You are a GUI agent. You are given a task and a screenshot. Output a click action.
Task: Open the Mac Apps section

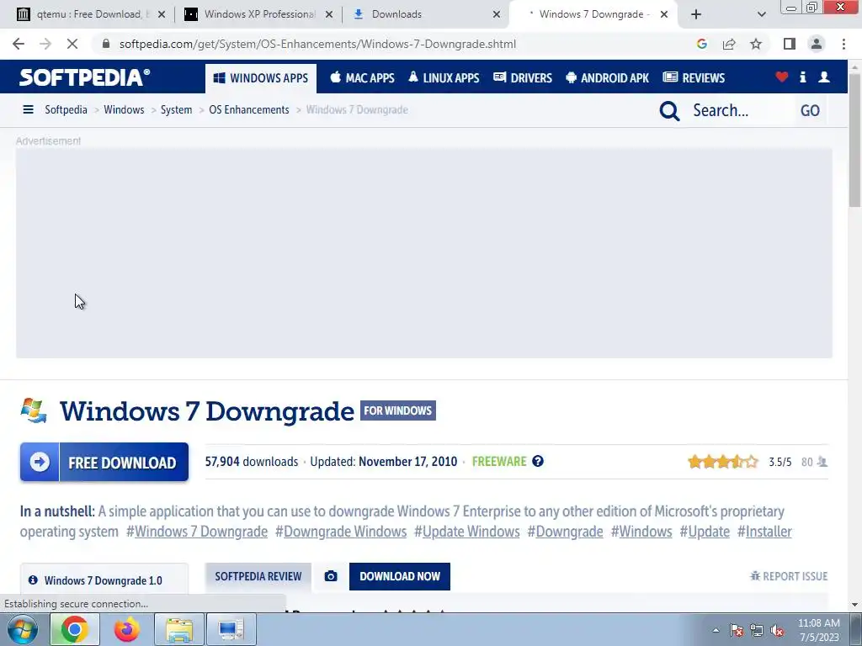[362, 78]
